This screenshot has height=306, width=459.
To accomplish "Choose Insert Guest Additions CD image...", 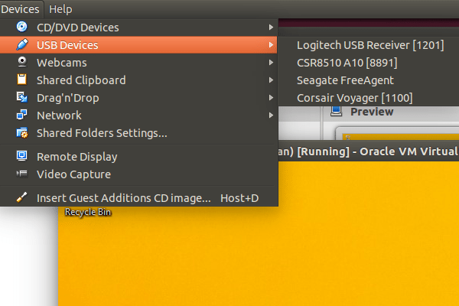I will point(138,198).
